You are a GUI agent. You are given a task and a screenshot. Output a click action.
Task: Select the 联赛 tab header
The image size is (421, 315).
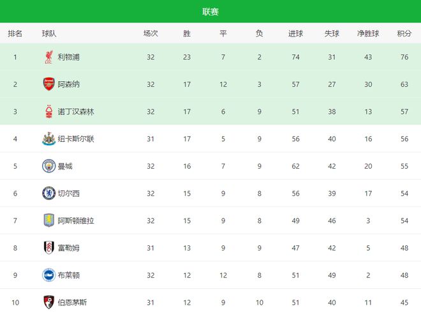tap(211, 12)
